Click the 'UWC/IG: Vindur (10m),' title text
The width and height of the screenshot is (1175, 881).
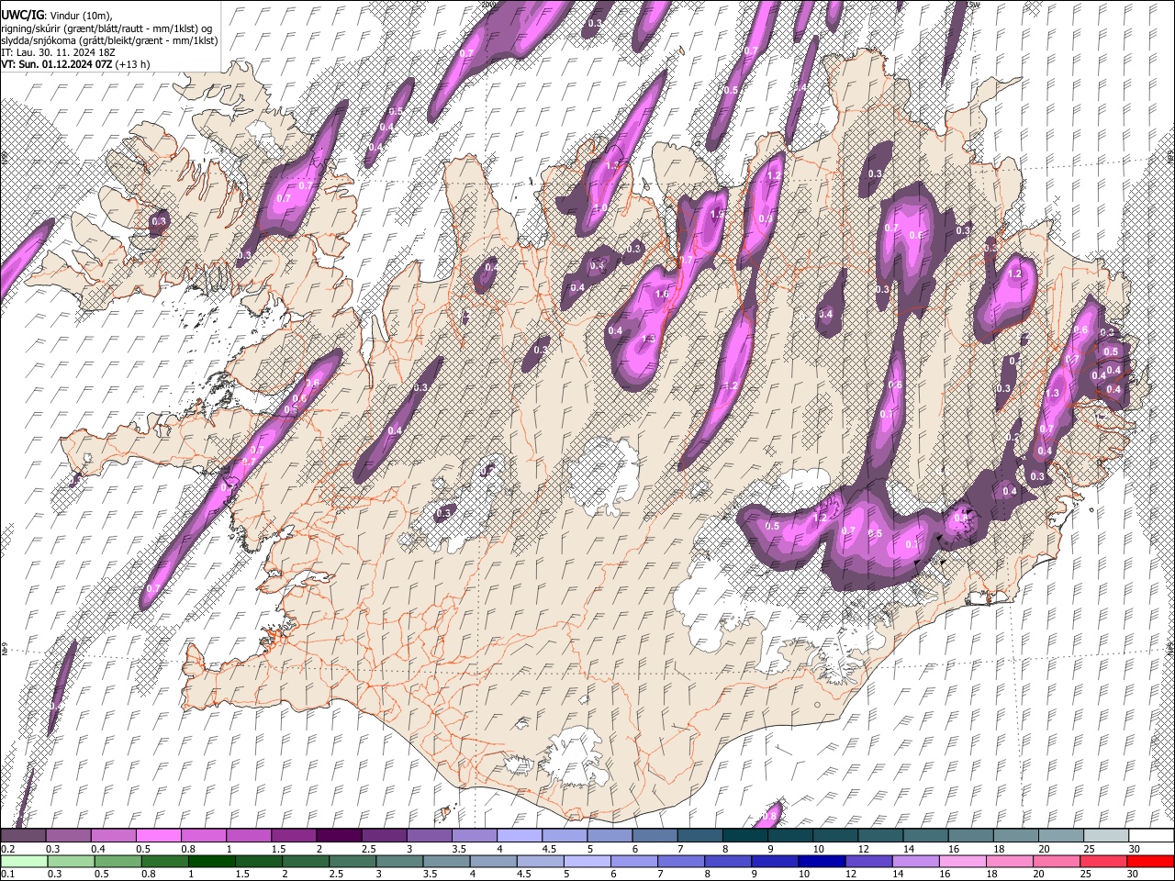(x=57, y=16)
